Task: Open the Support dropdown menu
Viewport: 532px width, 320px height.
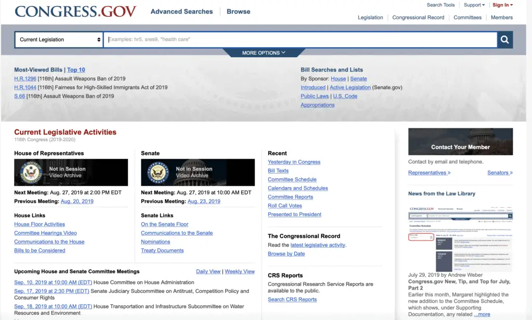Action: 474,5
